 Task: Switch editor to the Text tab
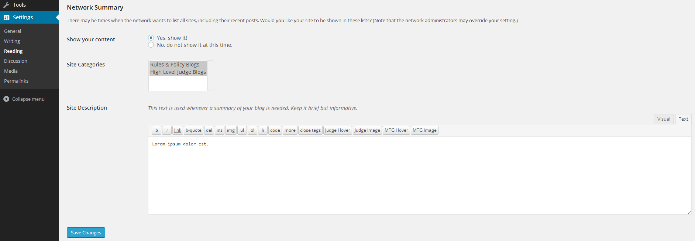tap(683, 119)
